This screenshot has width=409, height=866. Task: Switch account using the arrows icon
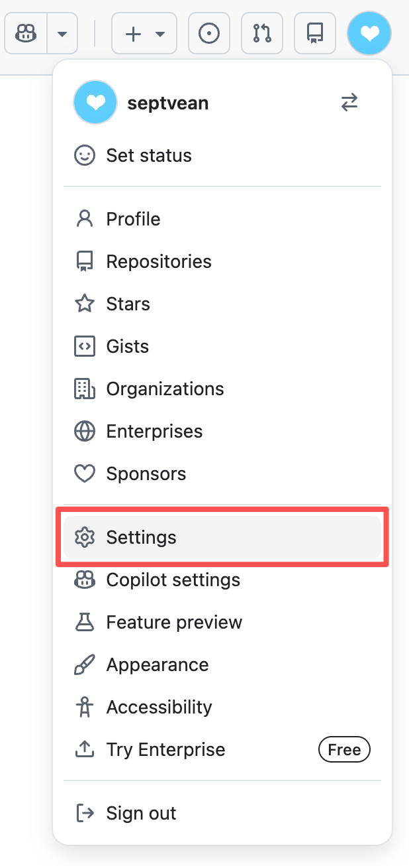pyautogui.click(x=349, y=102)
